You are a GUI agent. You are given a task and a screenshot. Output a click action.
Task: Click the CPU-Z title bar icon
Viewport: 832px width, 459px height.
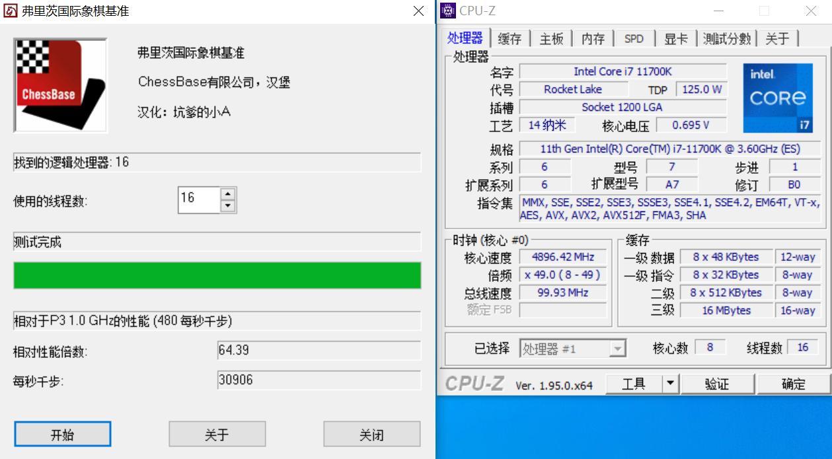tap(448, 11)
